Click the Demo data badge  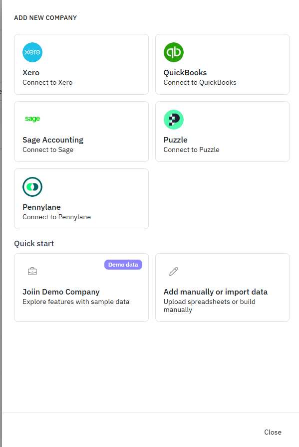pyautogui.click(x=123, y=265)
